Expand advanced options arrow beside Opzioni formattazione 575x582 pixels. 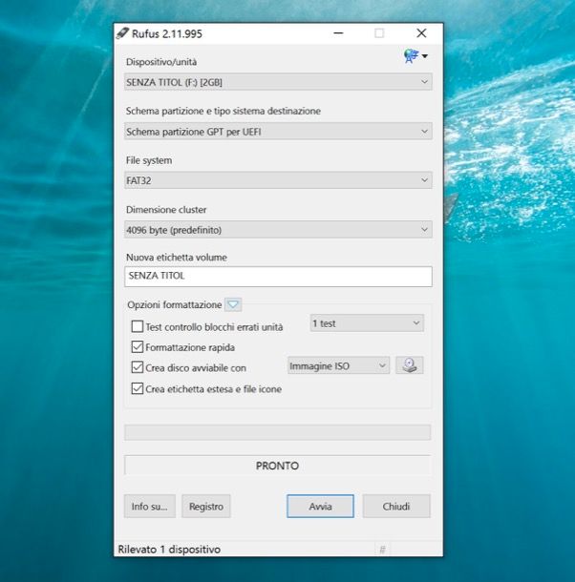coord(234,305)
